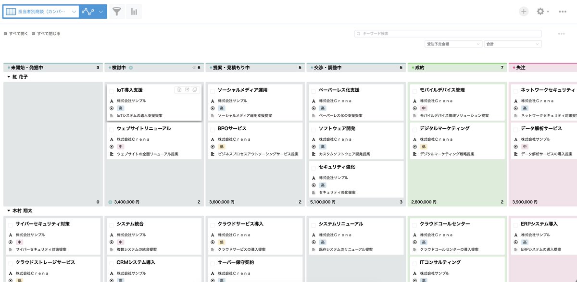Open the 担当者別商談 view selector dropdown
Image resolution: width=577 pixels, height=282 pixels.
41,12
